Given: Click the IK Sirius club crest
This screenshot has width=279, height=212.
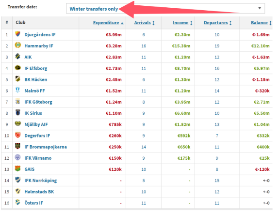Looking at the screenshot, I should tap(17, 112).
